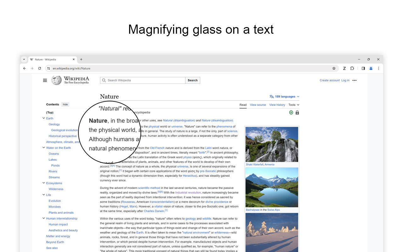Click the Log in link
Image resolution: width=403 pixels, height=252 pixels.
tap(345, 80)
